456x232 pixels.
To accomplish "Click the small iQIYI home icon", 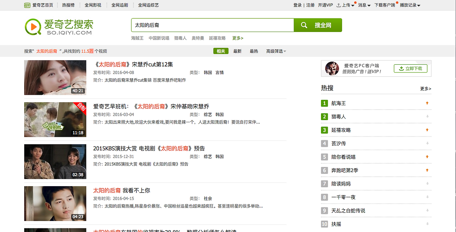I will 27,5.
